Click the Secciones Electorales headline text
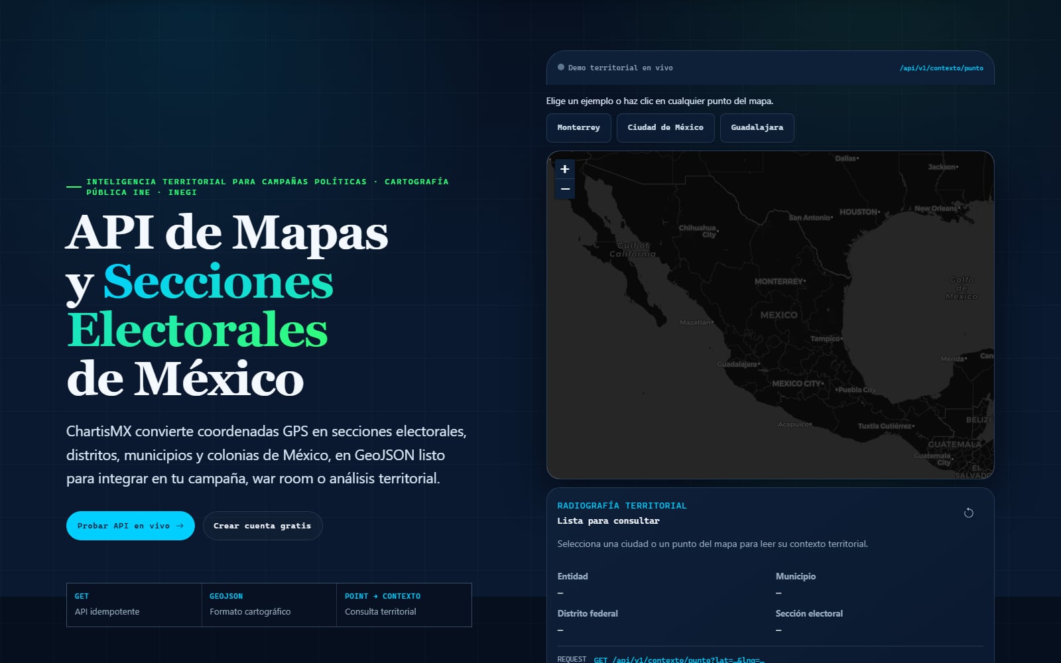The height and width of the screenshot is (663, 1061). pyautogui.click(x=200, y=306)
